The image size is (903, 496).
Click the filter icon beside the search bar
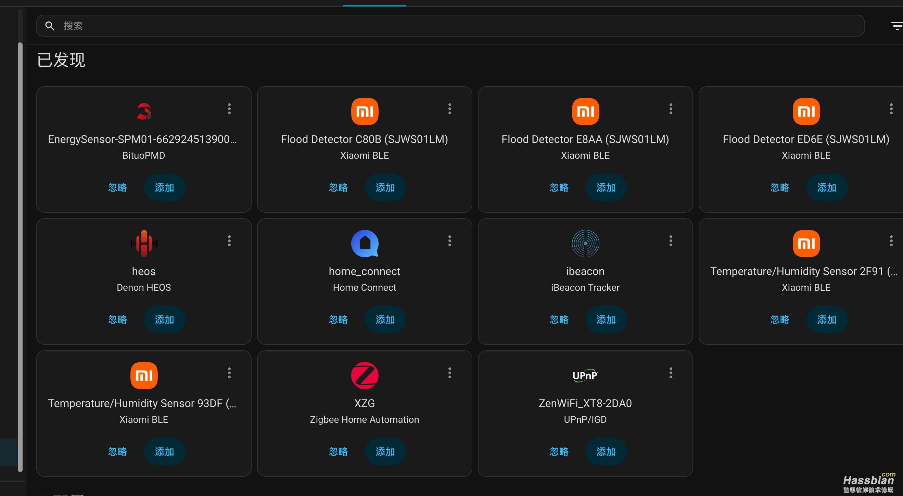point(897,26)
